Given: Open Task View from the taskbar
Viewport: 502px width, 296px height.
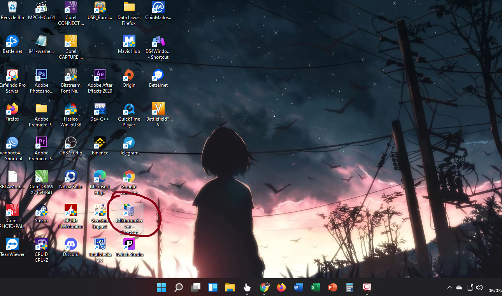Looking at the screenshot, I should 195,287.
